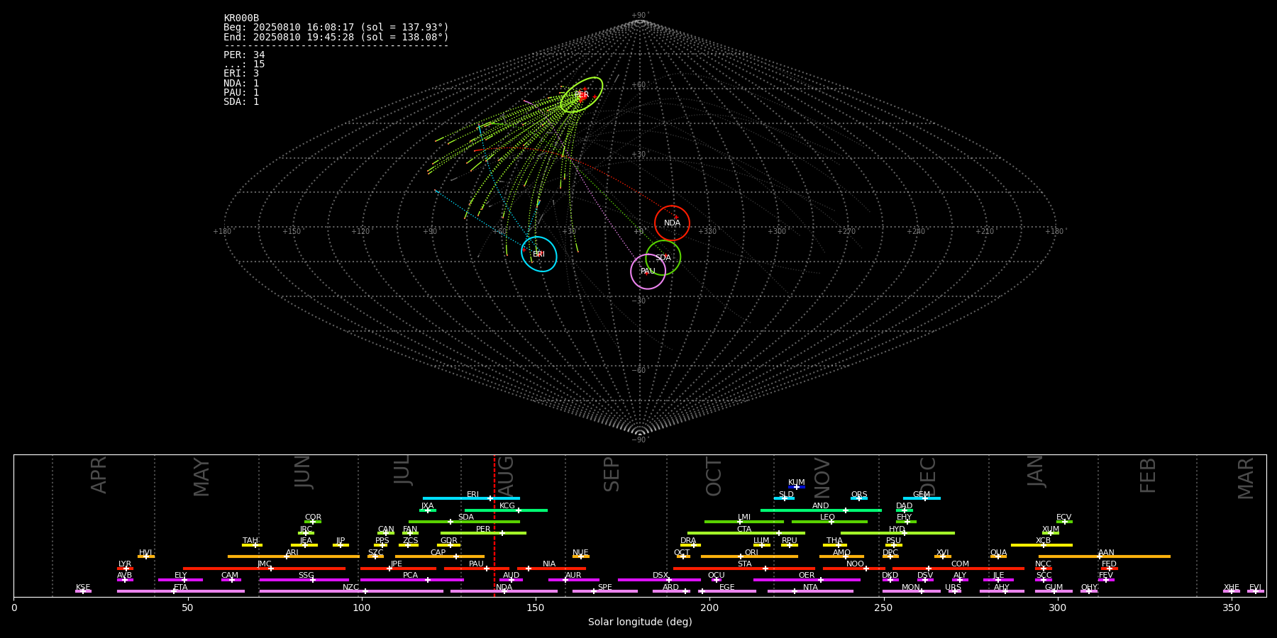
Task: Select the ARI orange bar in timeline
Action: tap(294, 556)
